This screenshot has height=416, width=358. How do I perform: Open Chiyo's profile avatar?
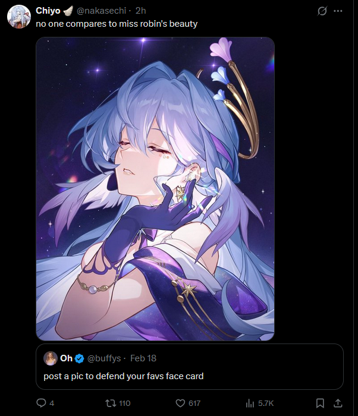[19, 17]
